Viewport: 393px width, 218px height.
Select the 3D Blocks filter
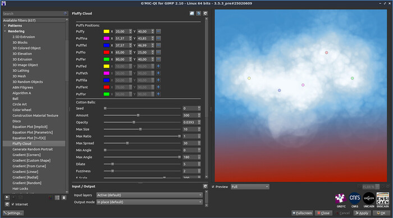click(x=20, y=42)
